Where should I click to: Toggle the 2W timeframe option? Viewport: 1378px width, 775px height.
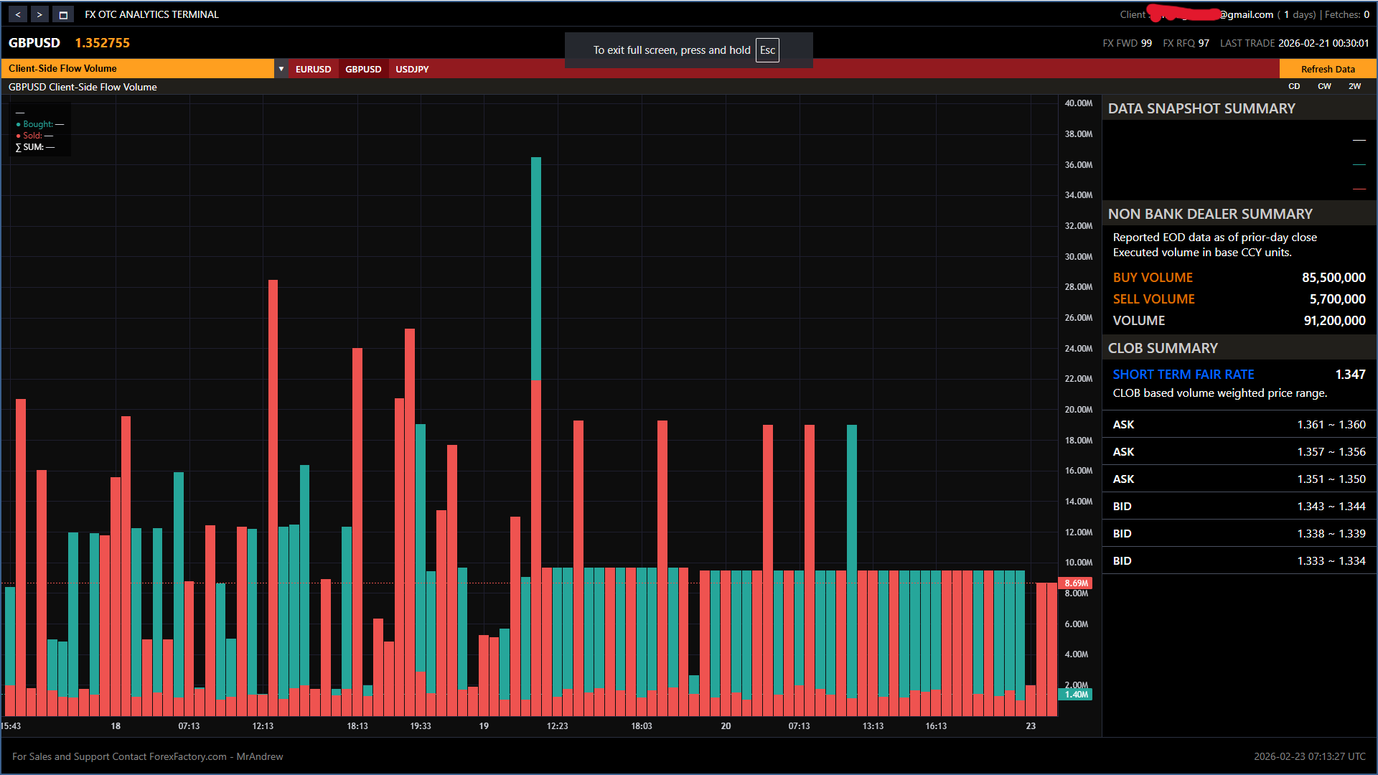tap(1354, 86)
